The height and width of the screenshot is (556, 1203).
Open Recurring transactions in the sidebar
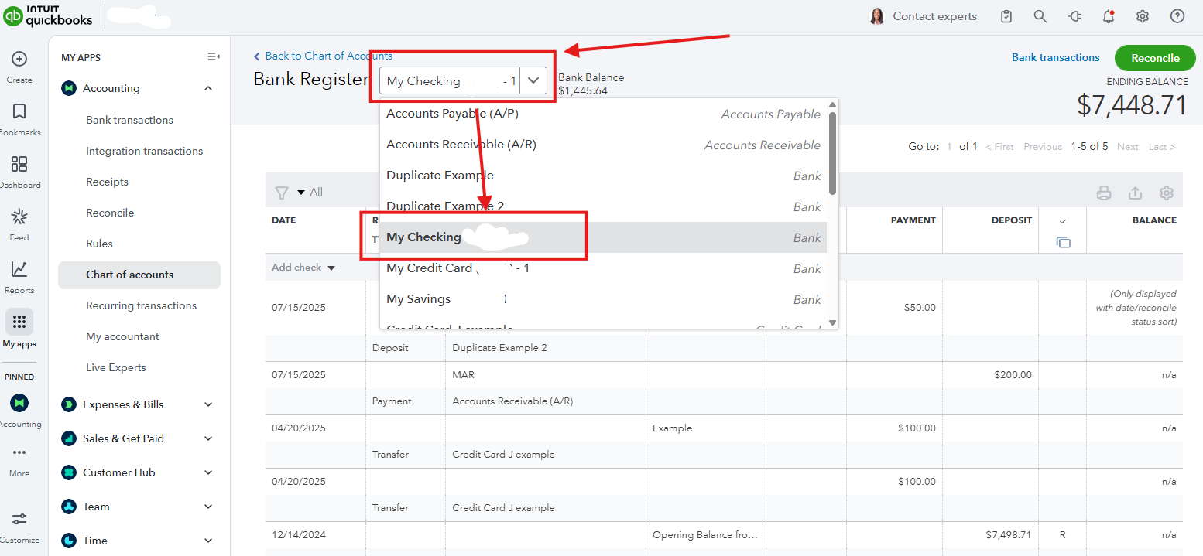141,305
